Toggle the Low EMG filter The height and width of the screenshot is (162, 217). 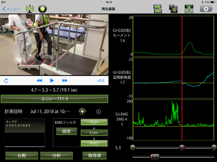coord(94,132)
